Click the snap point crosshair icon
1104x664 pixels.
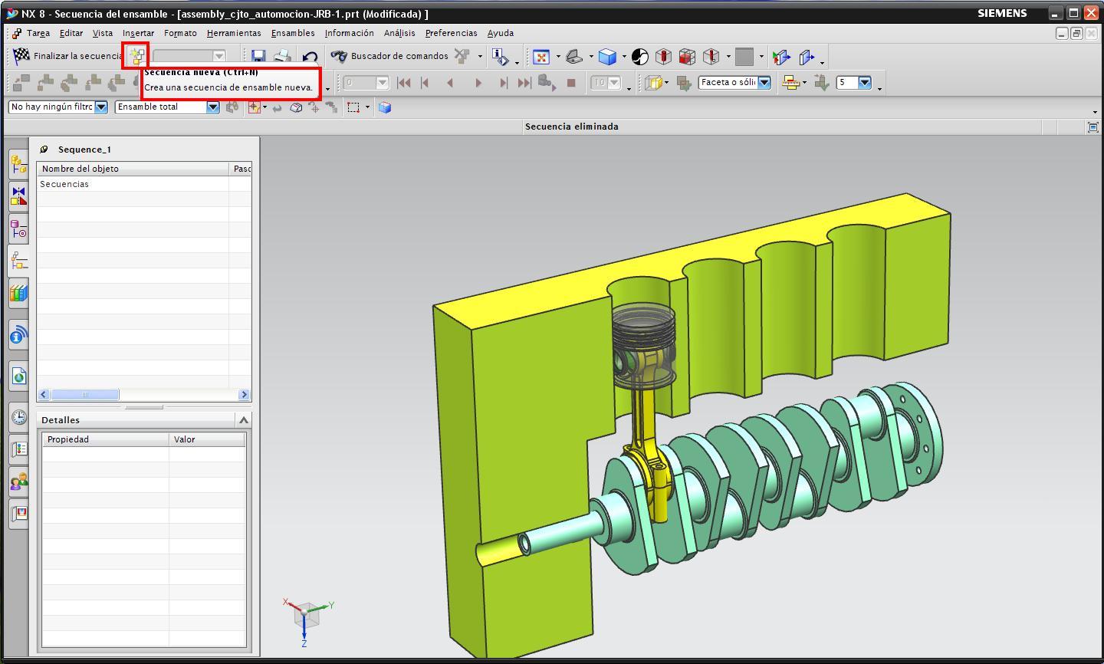(254, 107)
